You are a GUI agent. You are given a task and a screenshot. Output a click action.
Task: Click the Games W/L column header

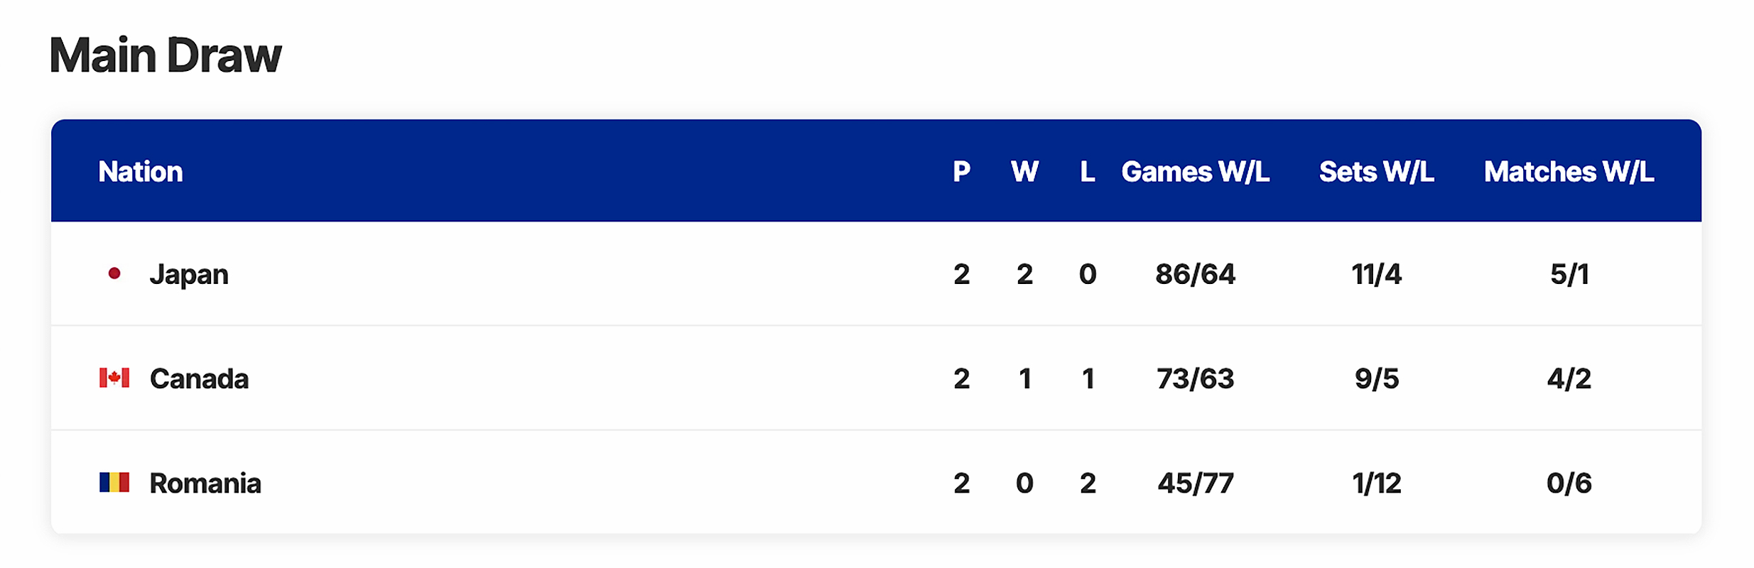pyautogui.click(x=1195, y=172)
